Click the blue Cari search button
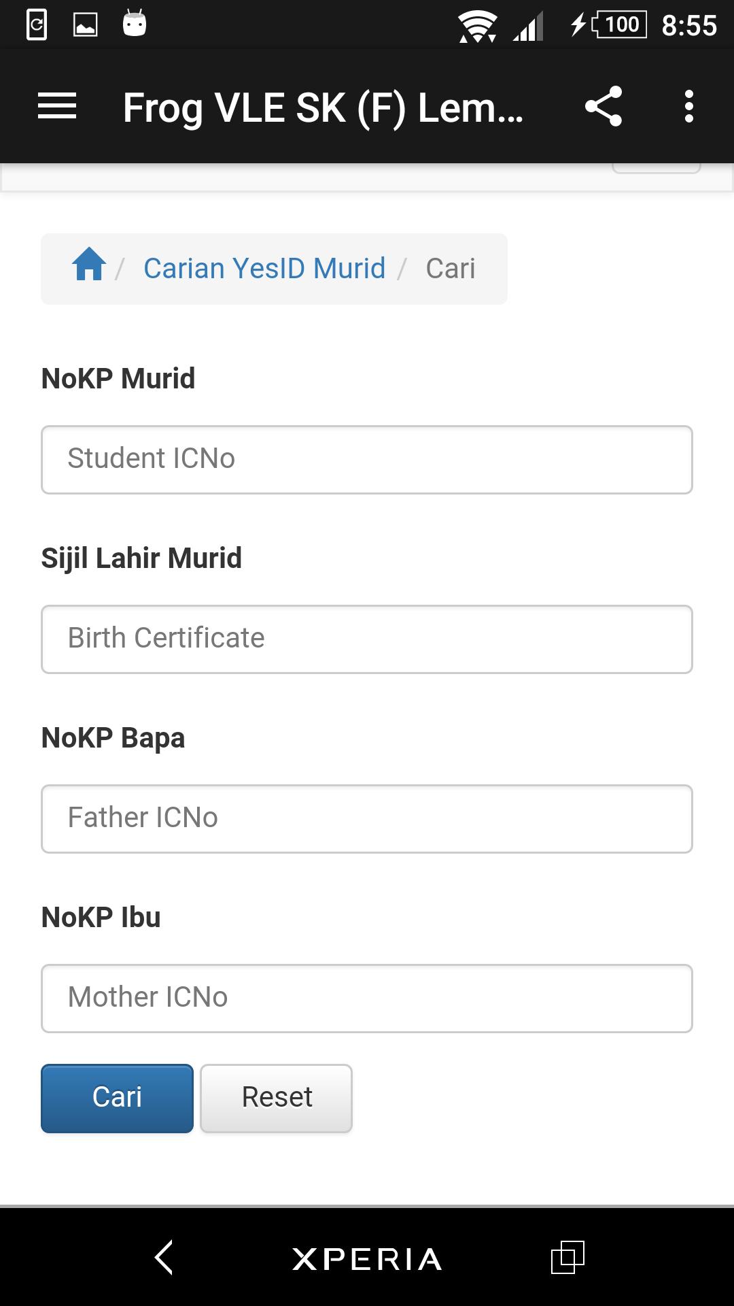734x1306 pixels. click(117, 1098)
